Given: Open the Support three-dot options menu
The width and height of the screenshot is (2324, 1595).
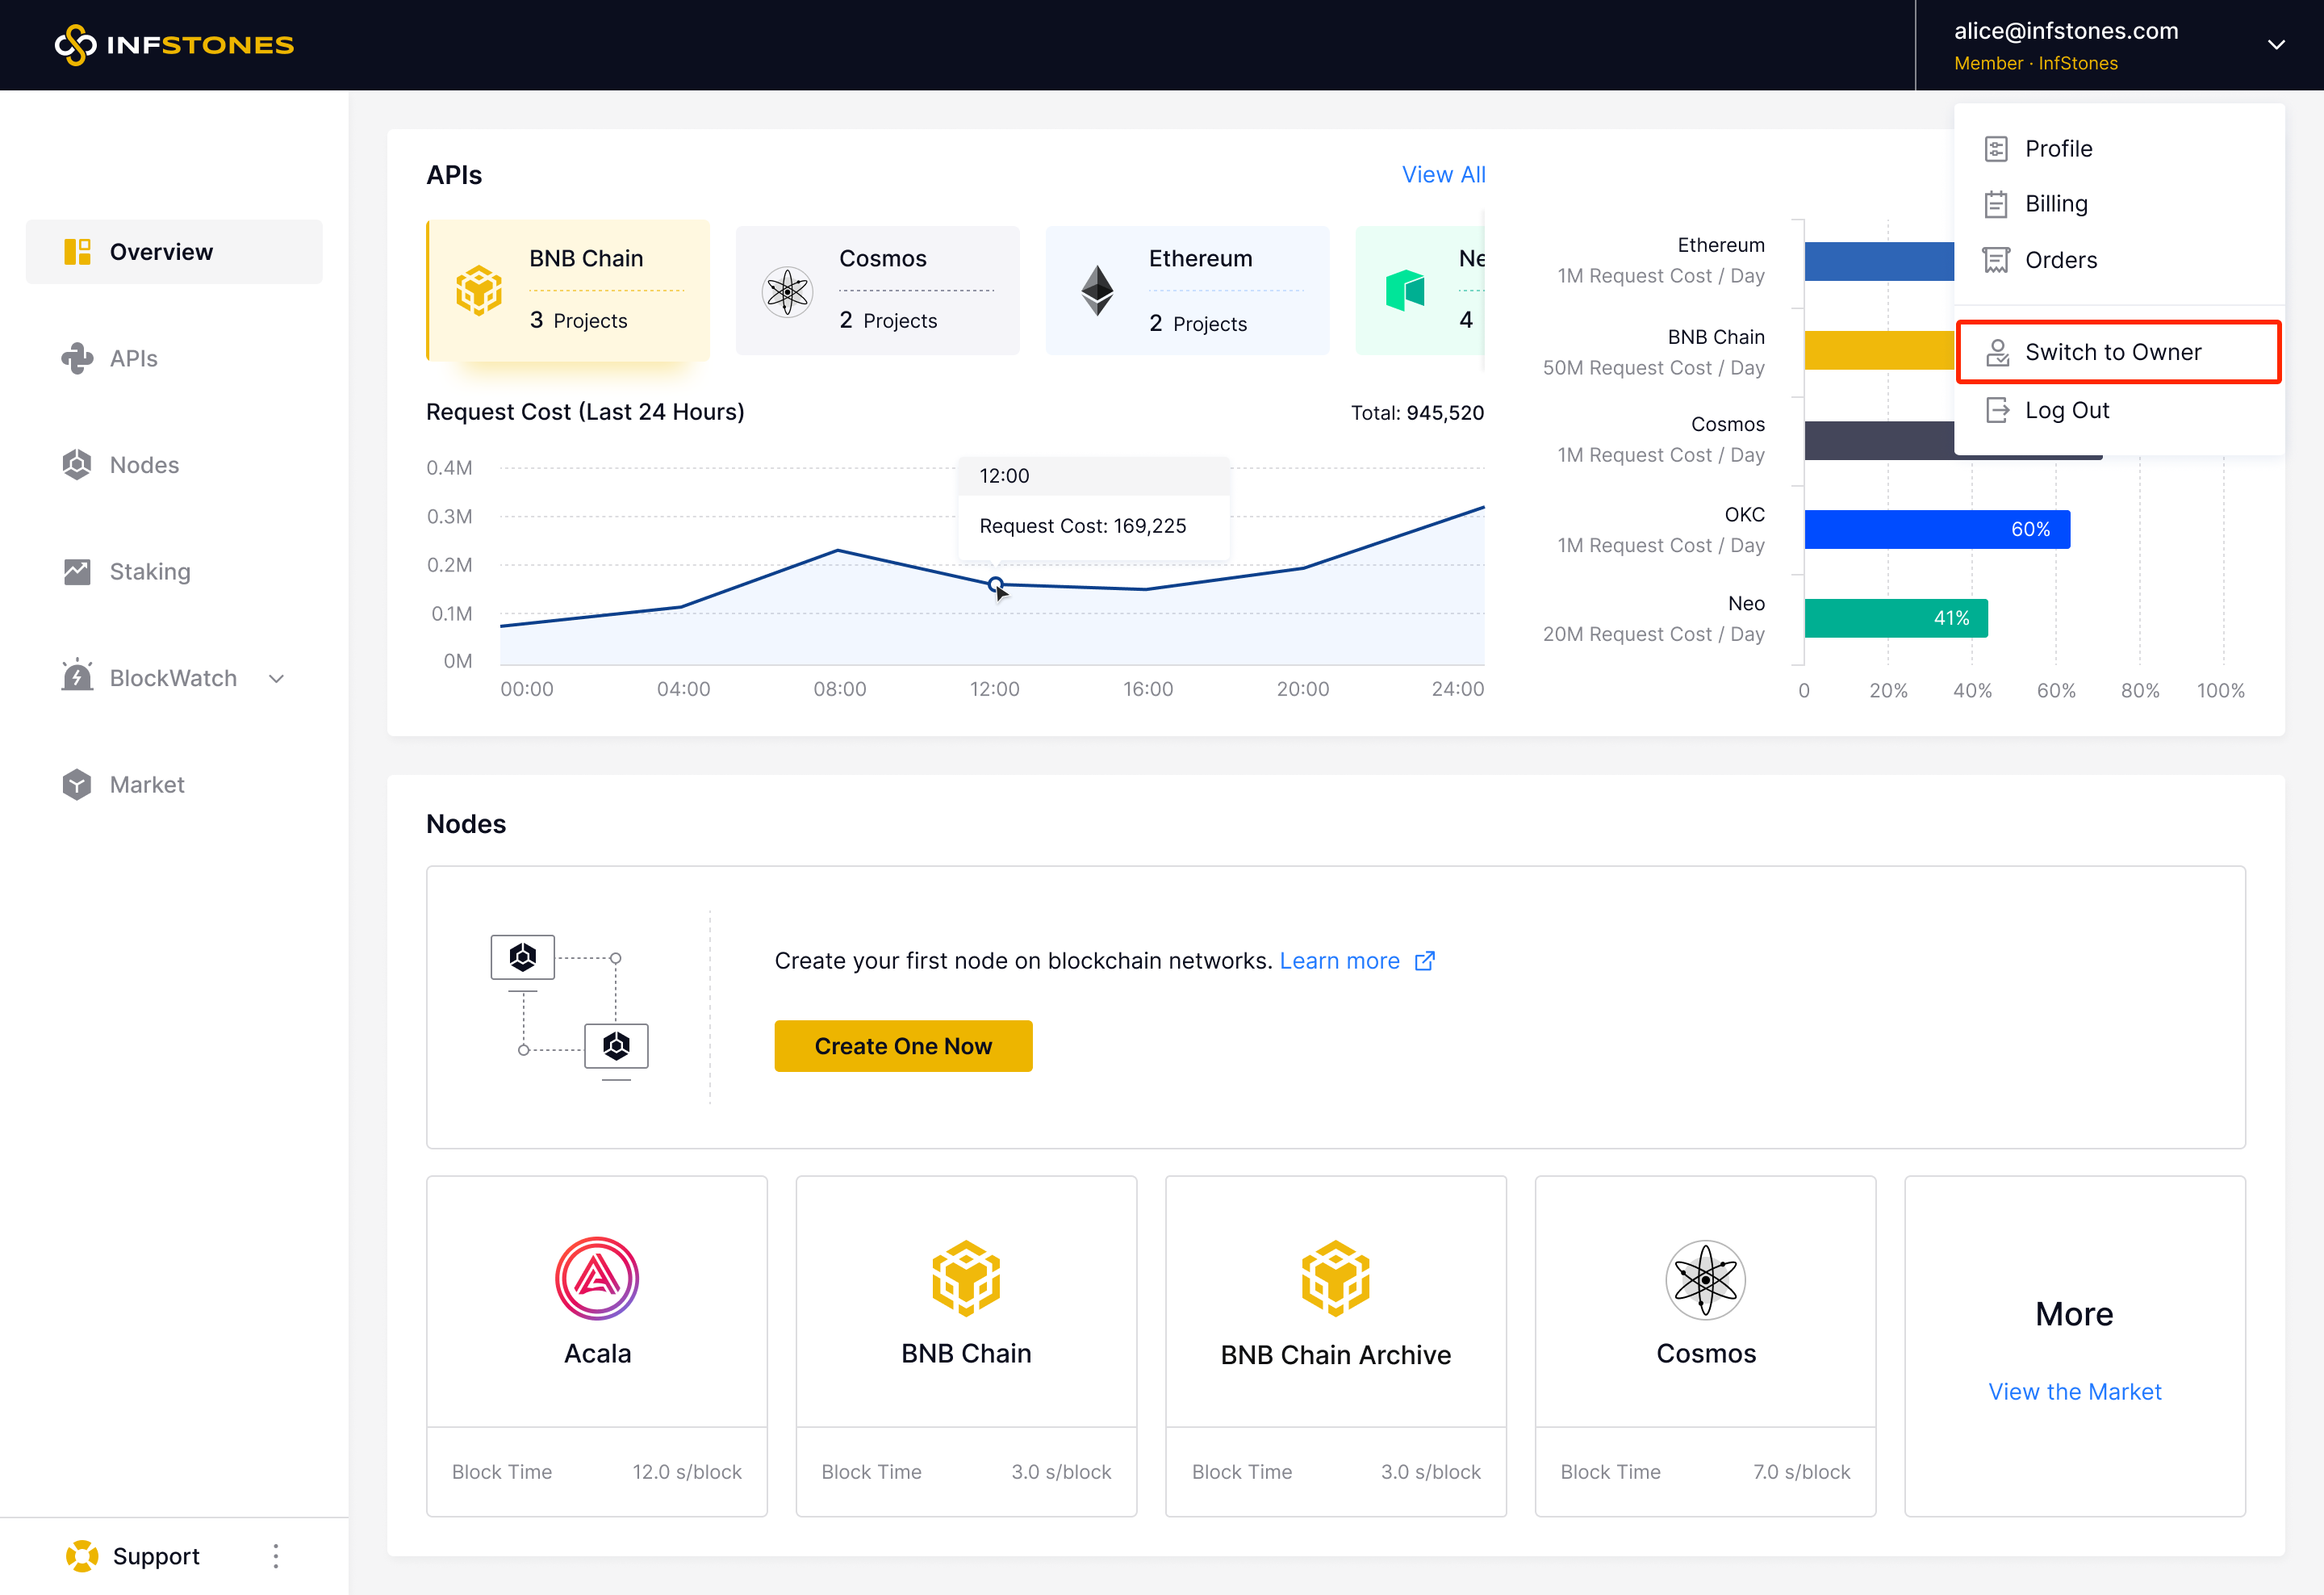Looking at the screenshot, I should (276, 1556).
